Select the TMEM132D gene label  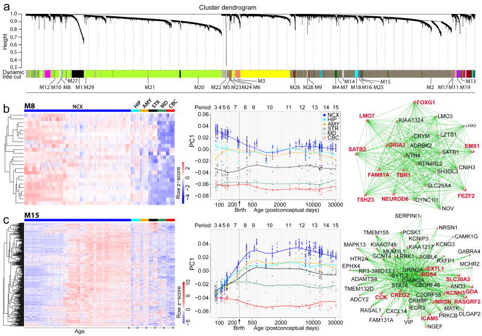coord(358,289)
